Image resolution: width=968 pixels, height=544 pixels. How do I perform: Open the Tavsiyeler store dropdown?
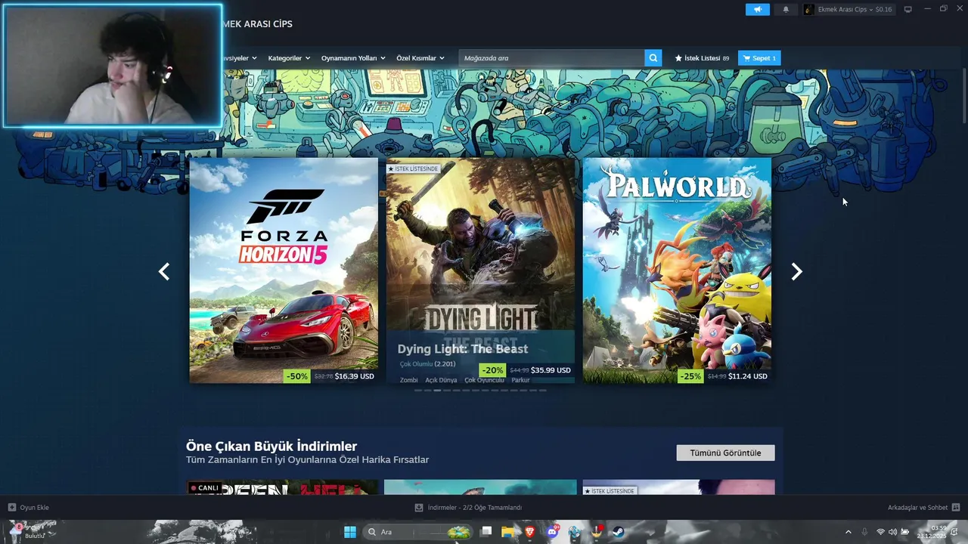pos(239,58)
